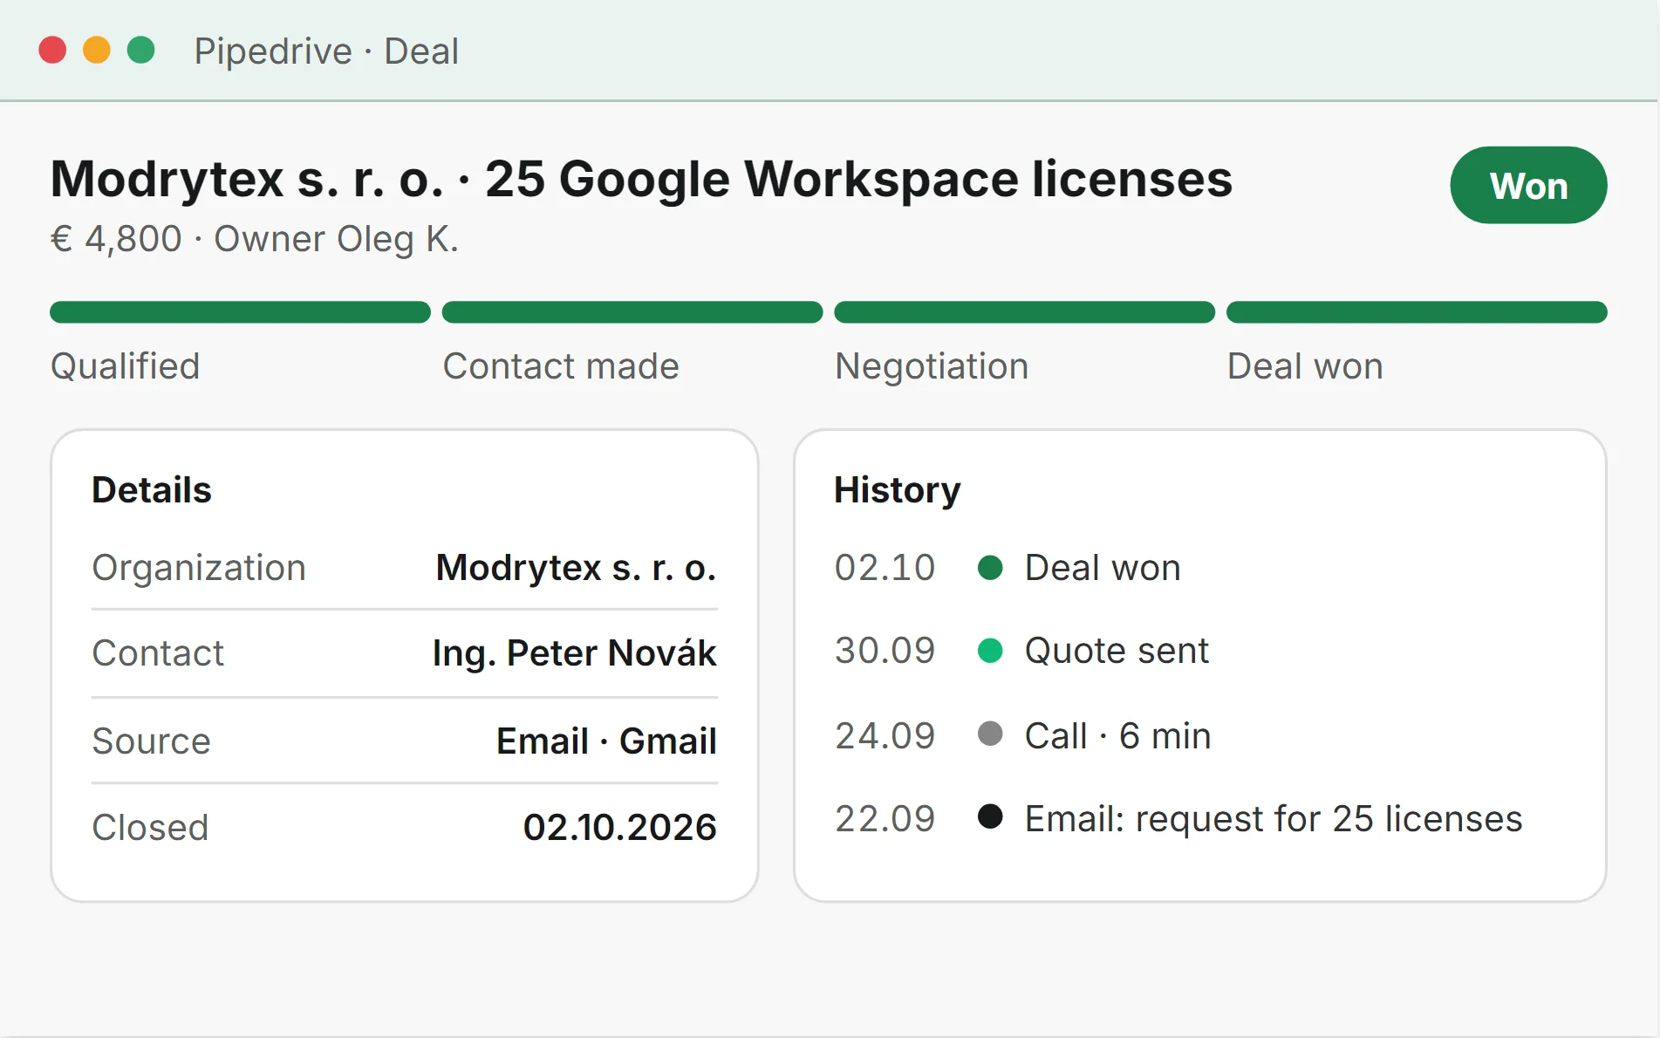Click the green maximize window button

point(140,50)
